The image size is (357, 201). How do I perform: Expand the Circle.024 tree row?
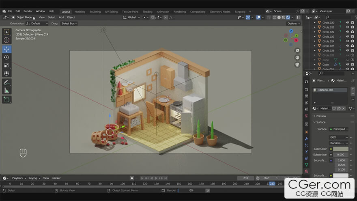click(x=315, y=41)
